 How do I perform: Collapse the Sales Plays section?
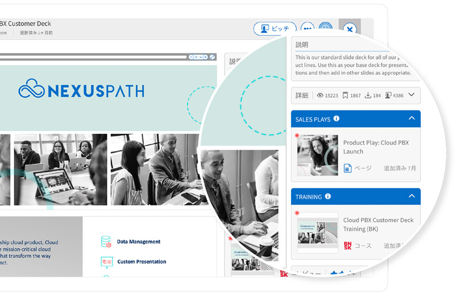coord(412,118)
